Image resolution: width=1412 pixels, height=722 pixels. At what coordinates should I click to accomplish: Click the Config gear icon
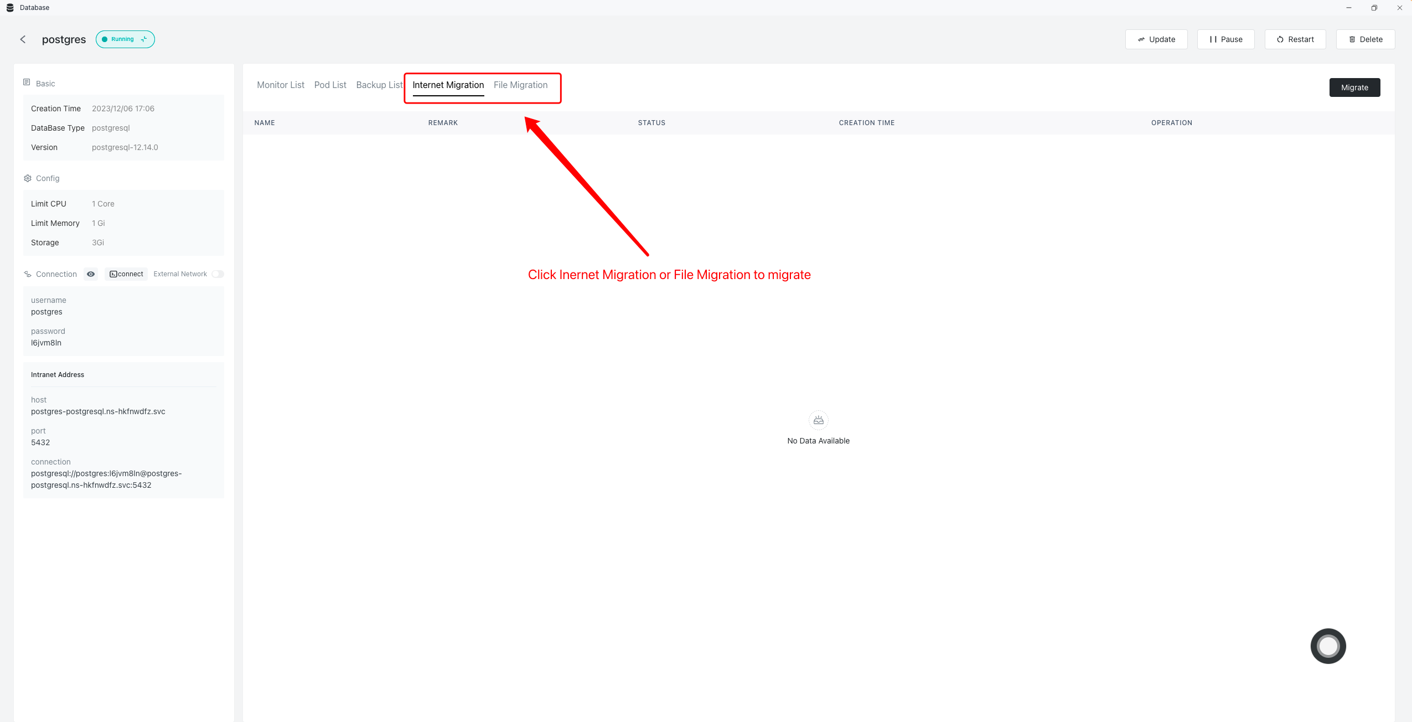27,178
